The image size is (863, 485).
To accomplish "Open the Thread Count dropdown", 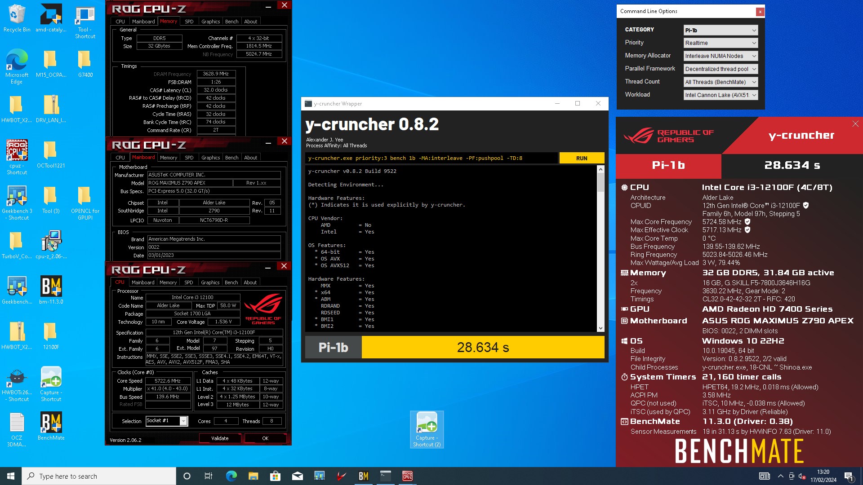I will (x=721, y=82).
